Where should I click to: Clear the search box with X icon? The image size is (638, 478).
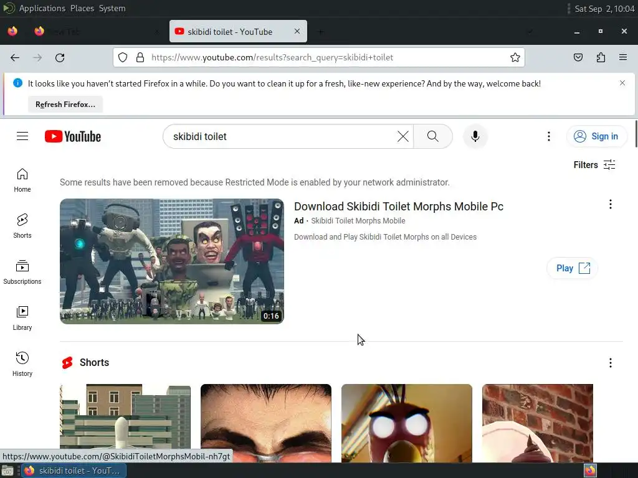tap(403, 136)
